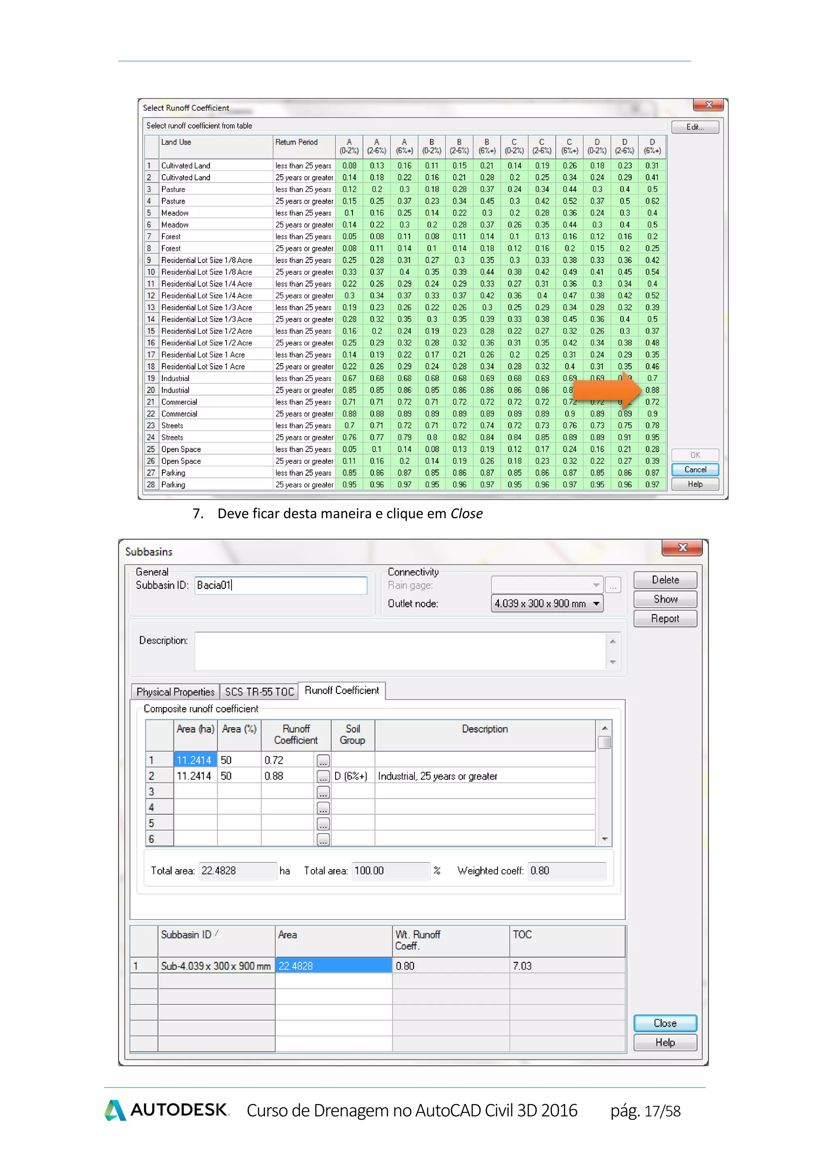Click the Show button in Subbasins
This screenshot has width=827, height=1170.
(x=665, y=599)
